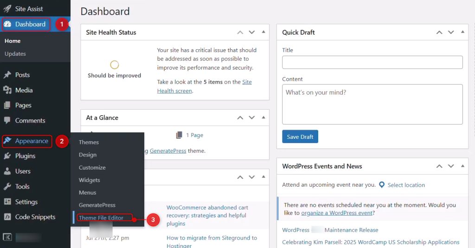Open Celebrating Kim Parsell scholarship link

(x=371, y=242)
